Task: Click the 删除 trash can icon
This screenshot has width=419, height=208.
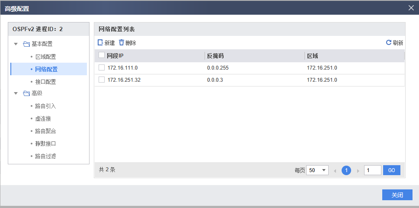Action: [122, 43]
